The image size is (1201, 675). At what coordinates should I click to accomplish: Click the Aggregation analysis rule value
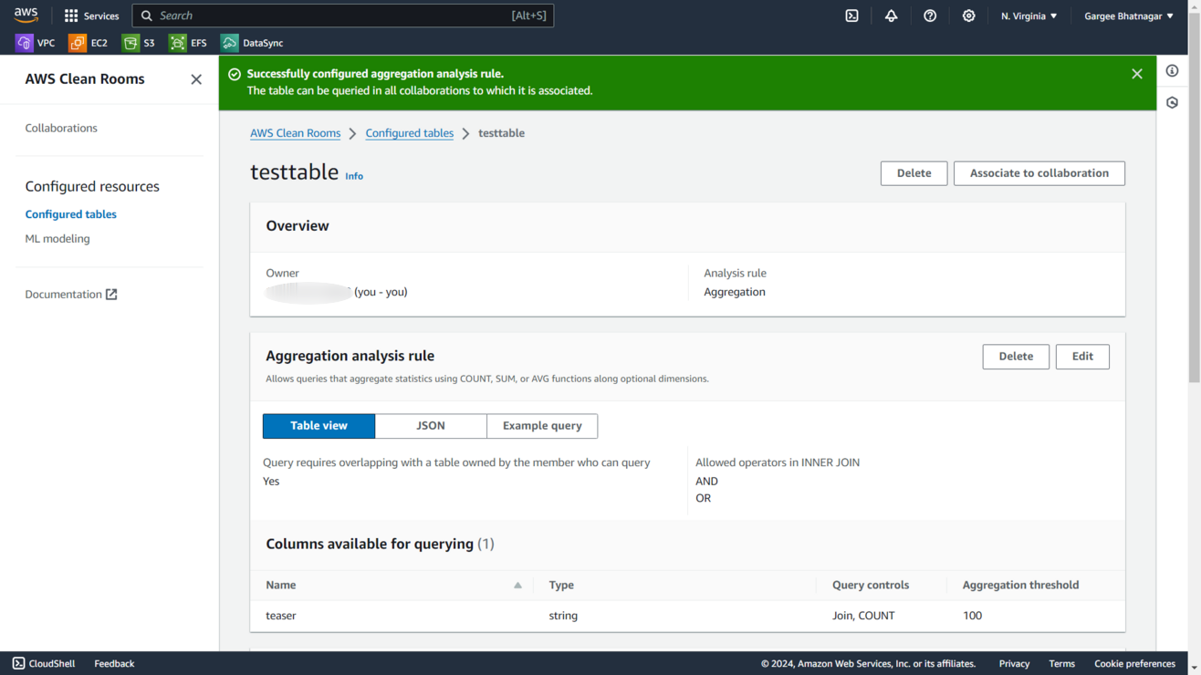[x=735, y=292]
